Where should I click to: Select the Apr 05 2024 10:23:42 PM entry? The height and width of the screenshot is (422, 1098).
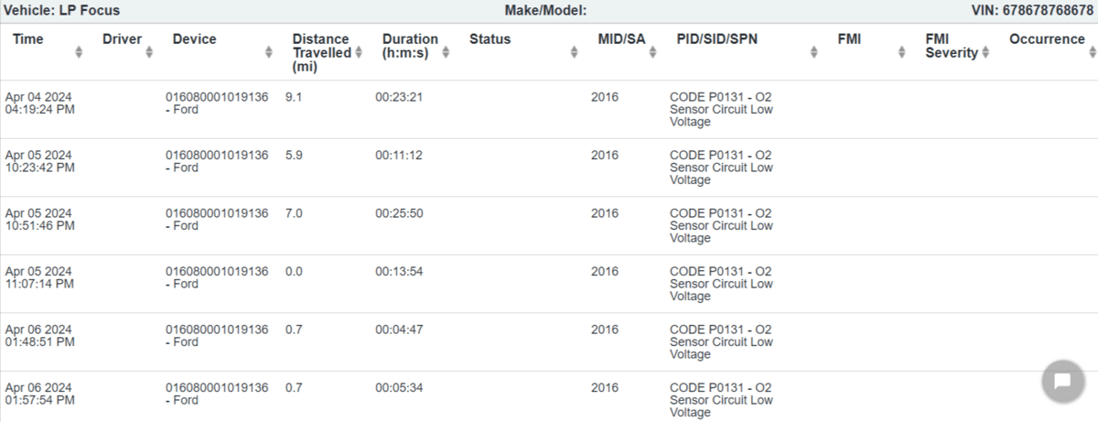[39, 161]
